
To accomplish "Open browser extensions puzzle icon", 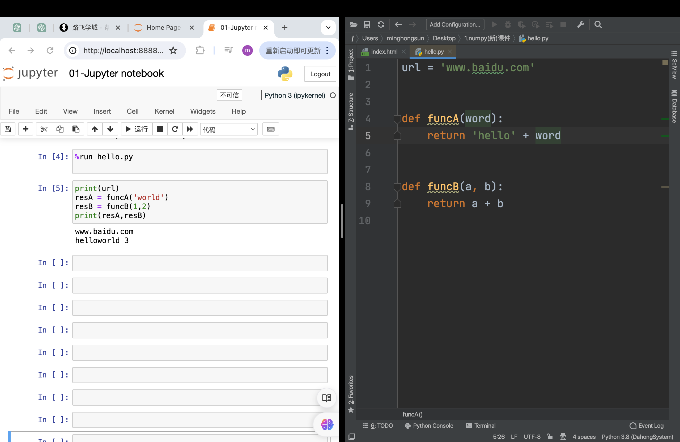I will (x=200, y=50).
